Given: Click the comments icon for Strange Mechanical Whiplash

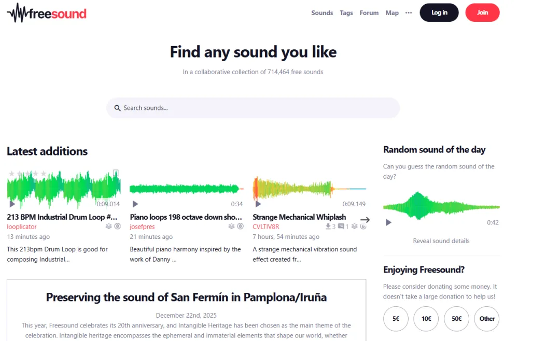Looking at the screenshot, I should (341, 226).
